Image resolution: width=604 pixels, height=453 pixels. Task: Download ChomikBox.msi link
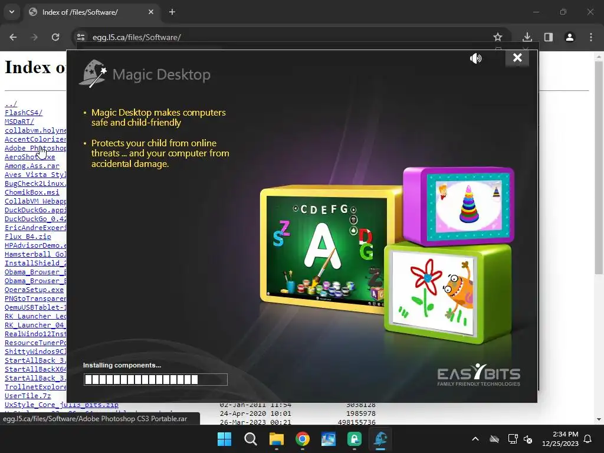click(32, 192)
